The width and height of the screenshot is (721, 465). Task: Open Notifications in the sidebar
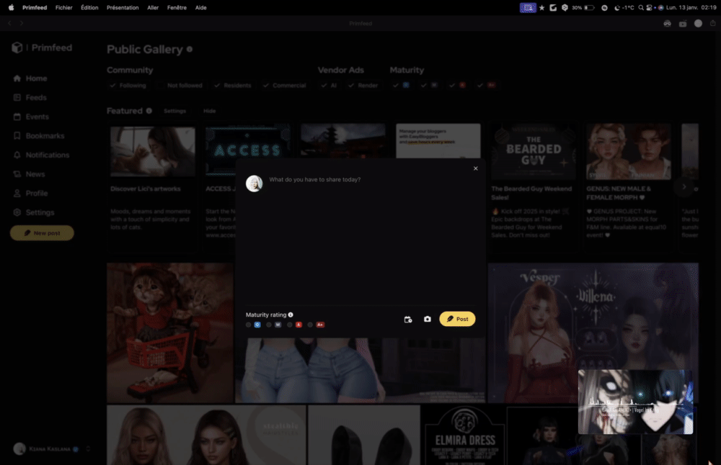click(41, 155)
